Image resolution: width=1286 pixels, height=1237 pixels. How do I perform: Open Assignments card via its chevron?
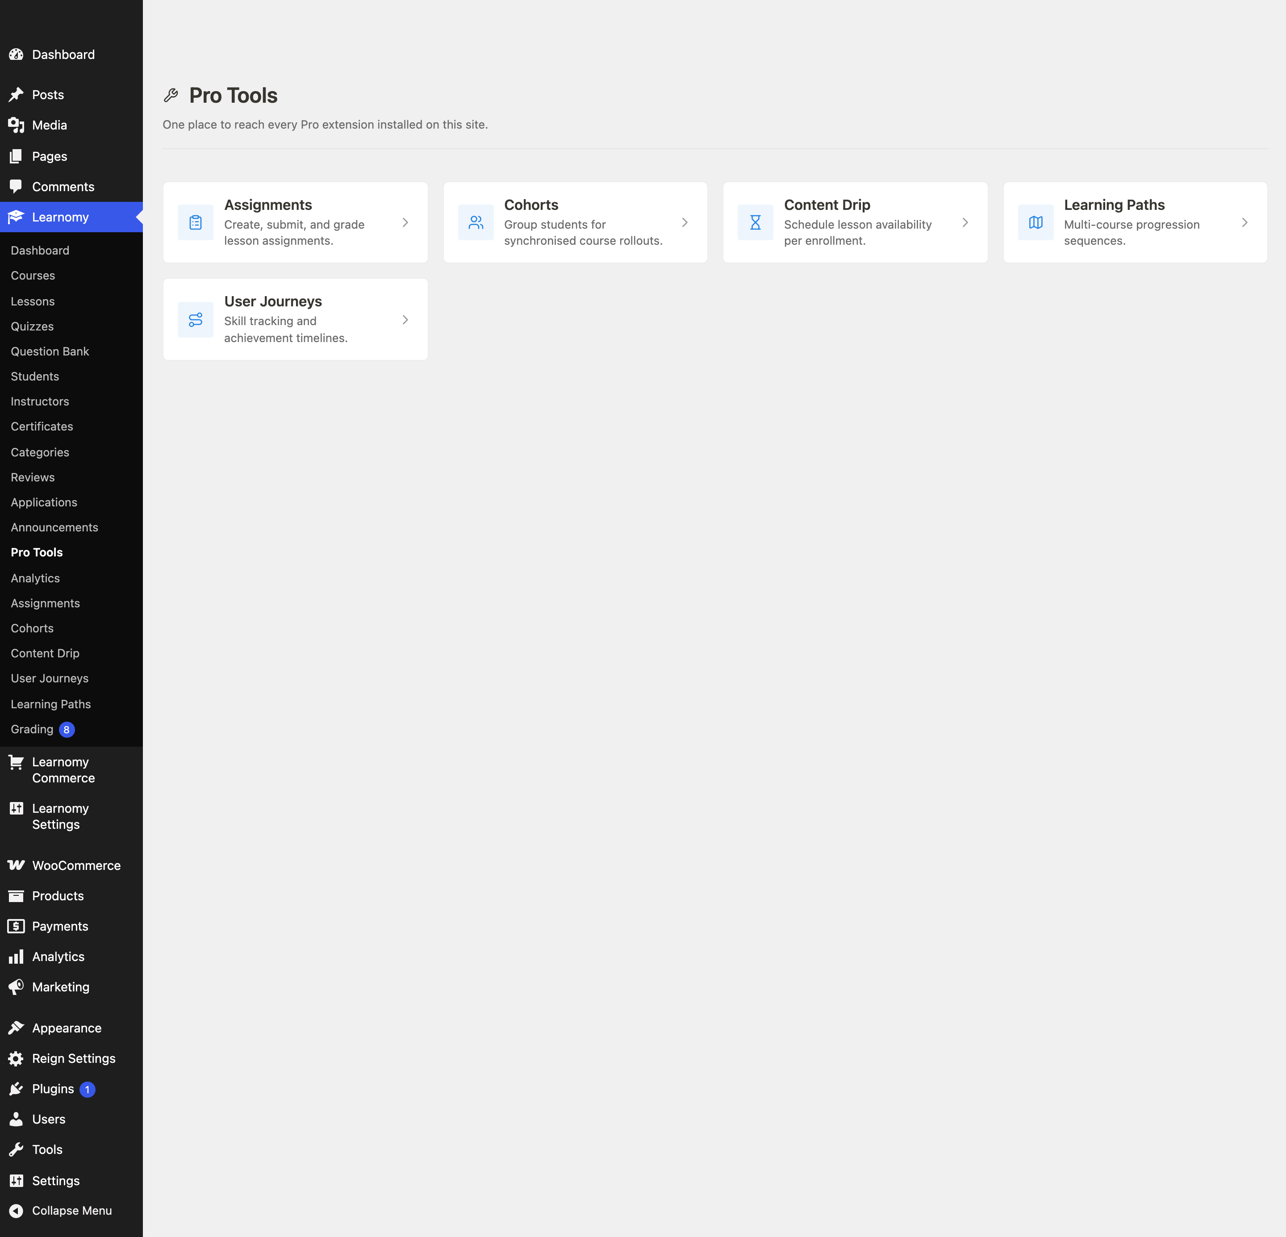(405, 222)
